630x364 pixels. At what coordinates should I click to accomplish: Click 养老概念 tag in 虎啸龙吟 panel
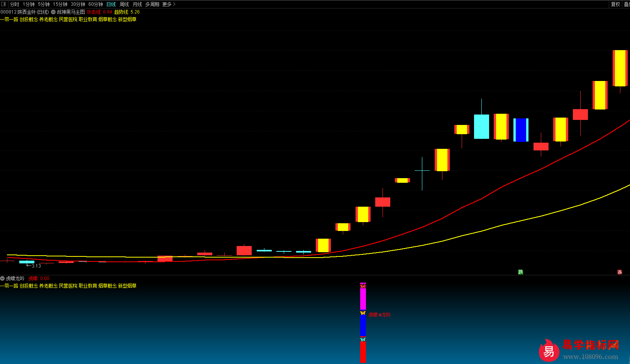pos(49,286)
